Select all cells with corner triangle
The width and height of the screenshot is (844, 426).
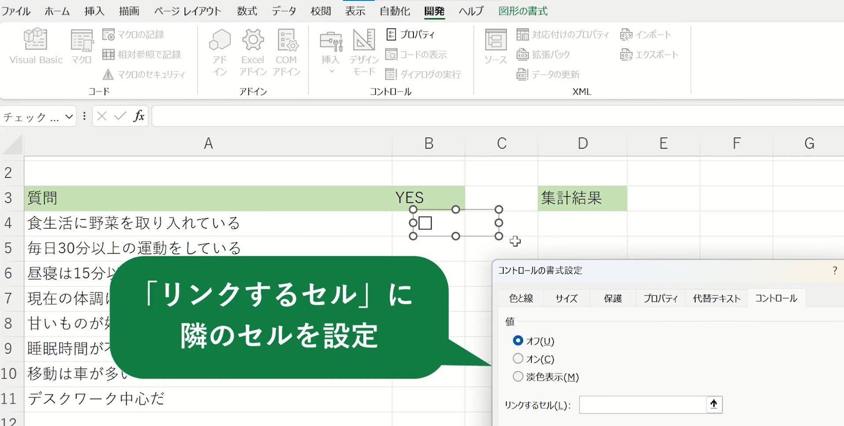[12, 144]
